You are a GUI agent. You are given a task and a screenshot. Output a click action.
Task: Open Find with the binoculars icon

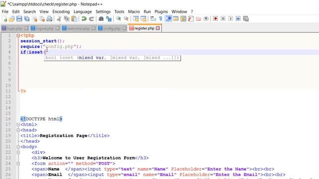click(x=101, y=19)
